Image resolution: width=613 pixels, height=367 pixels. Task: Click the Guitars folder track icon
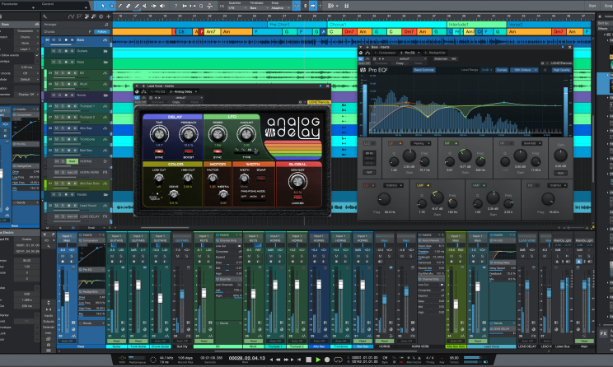[x=105, y=51]
